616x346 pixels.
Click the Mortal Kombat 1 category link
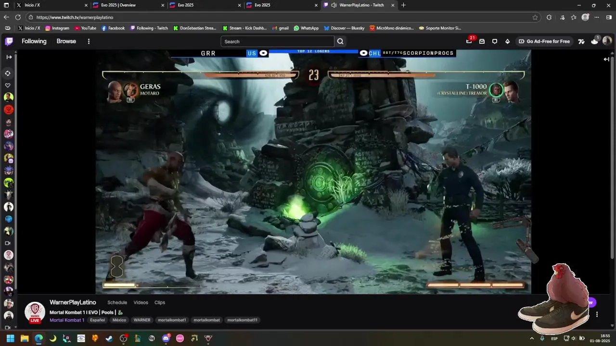coord(67,320)
